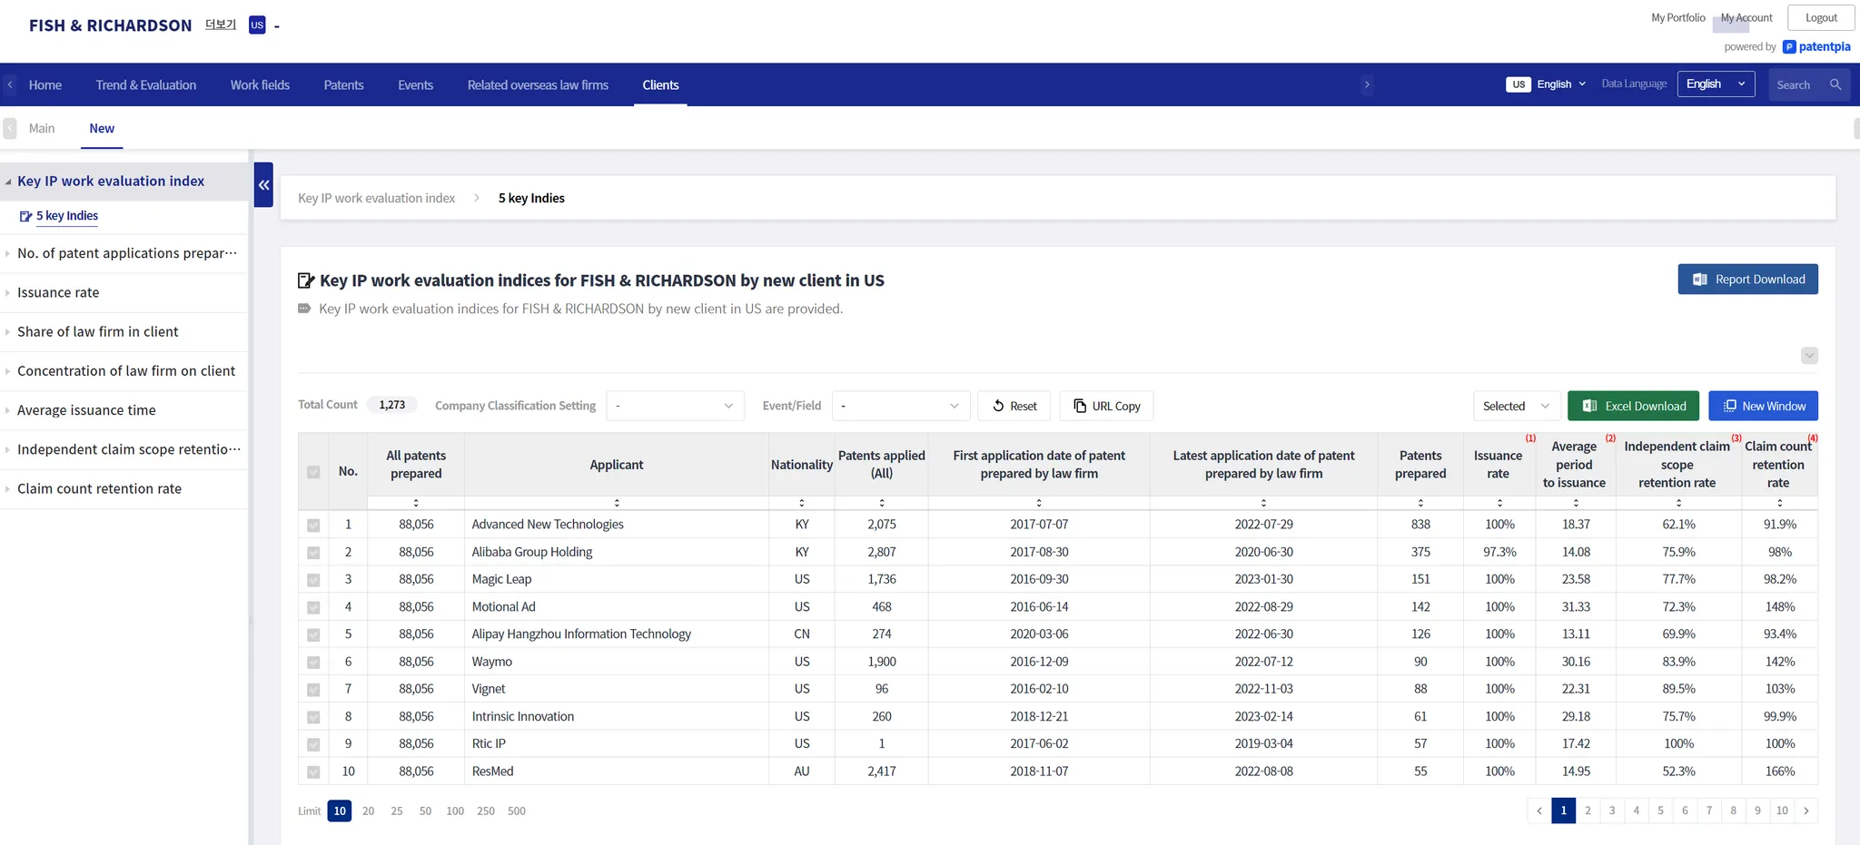Set row limit to 50
Screen dimensions: 1860x845
[425, 811]
